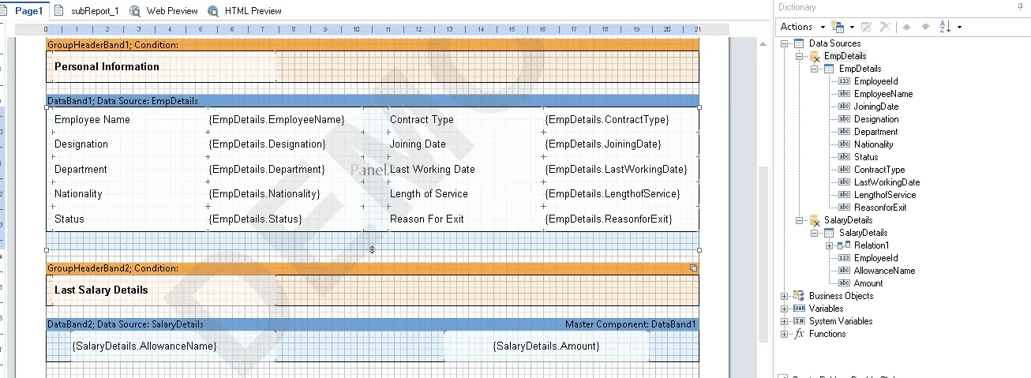
Task: Select the EmployeeName column
Action: tap(882, 94)
